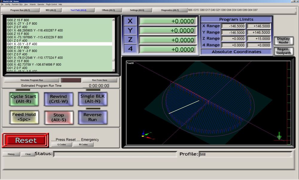The width and height of the screenshot is (299, 180).
Task: Click X Range minimum value -146.5000
Action: pos(233,26)
